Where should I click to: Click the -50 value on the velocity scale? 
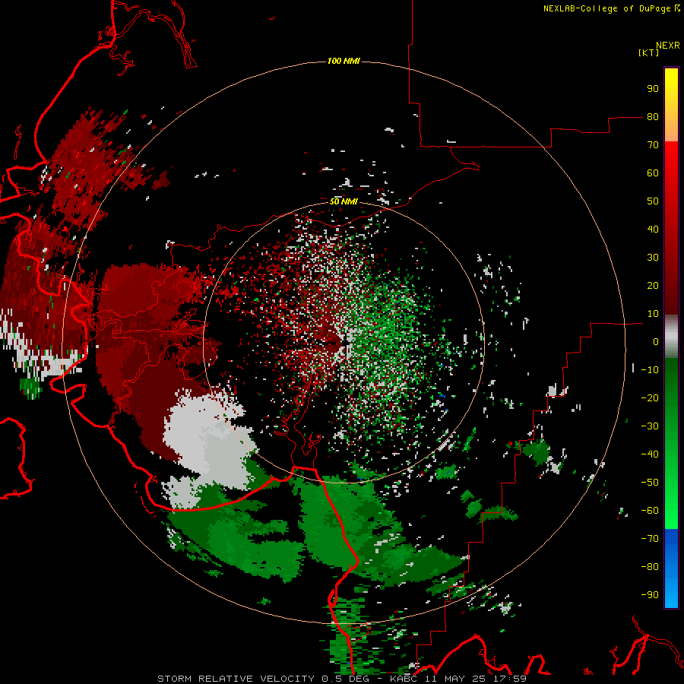(650, 483)
